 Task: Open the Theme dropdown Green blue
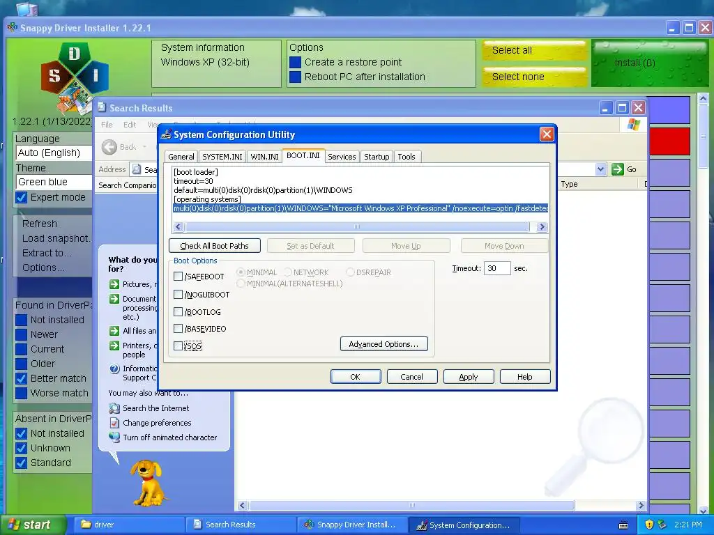coord(54,182)
